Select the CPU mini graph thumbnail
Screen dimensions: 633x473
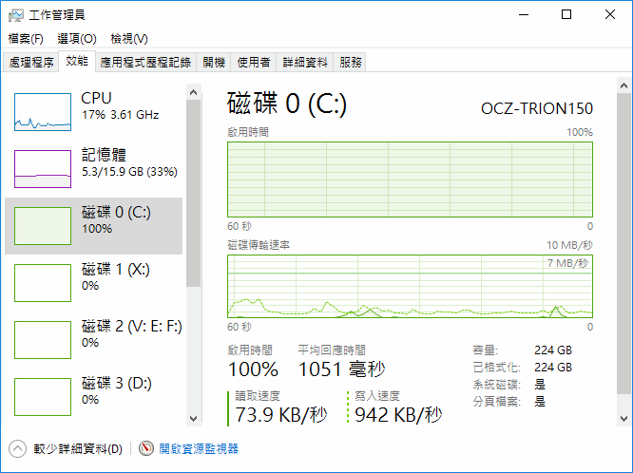[x=43, y=112]
